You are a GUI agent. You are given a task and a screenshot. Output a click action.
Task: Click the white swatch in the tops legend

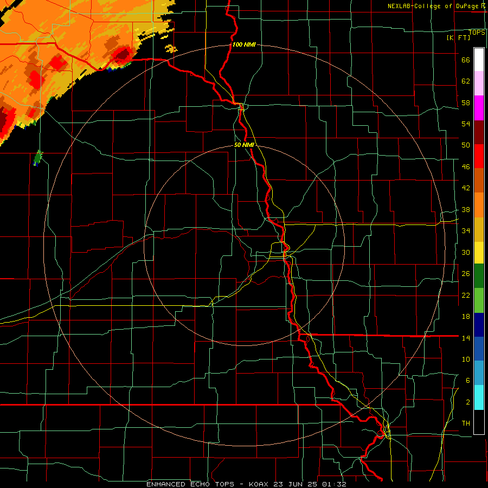click(479, 60)
